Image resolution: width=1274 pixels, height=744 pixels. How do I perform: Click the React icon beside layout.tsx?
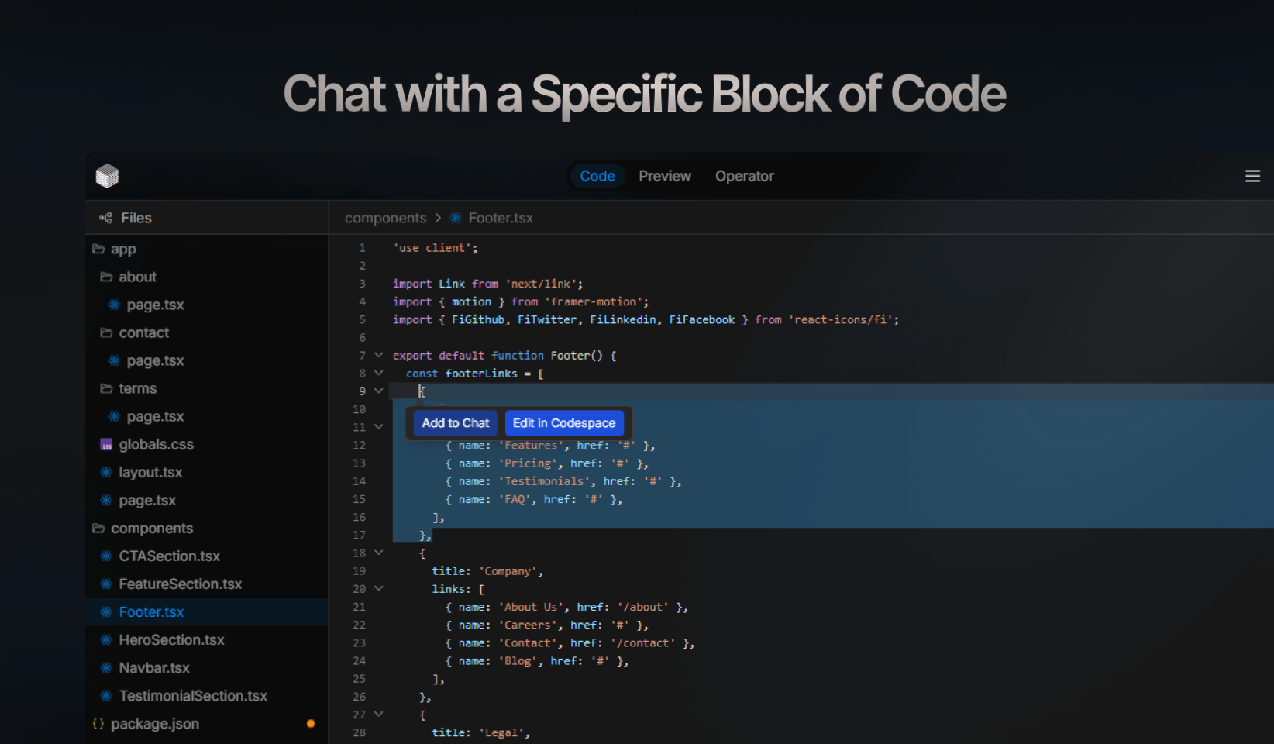[106, 472]
